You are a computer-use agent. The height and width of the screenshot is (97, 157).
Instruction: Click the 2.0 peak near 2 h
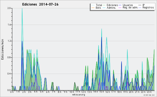point(22,9)
